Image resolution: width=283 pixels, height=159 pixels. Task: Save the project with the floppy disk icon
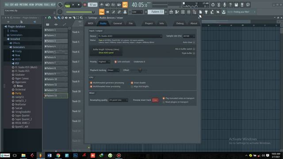(236, 5)
